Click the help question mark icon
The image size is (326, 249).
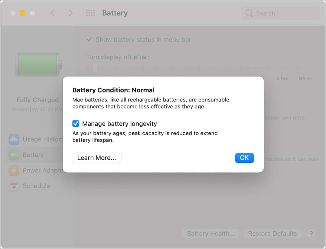pyautogui.click(x=311, y=234)
